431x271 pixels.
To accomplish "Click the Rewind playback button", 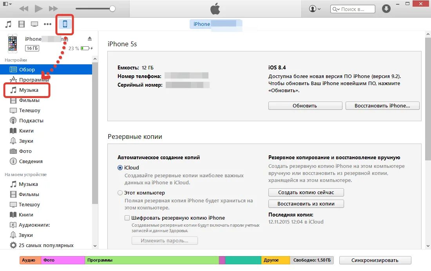I will click(24, 9).
